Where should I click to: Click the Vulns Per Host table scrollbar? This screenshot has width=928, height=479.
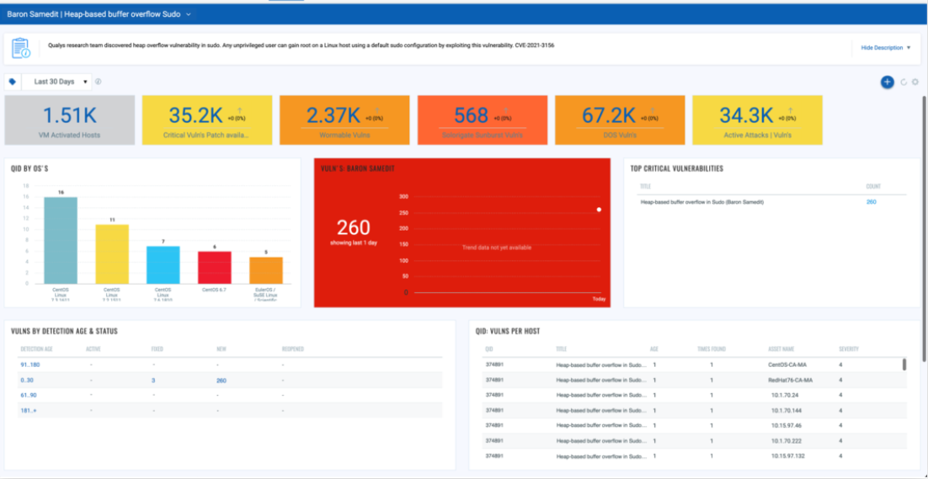904,365
